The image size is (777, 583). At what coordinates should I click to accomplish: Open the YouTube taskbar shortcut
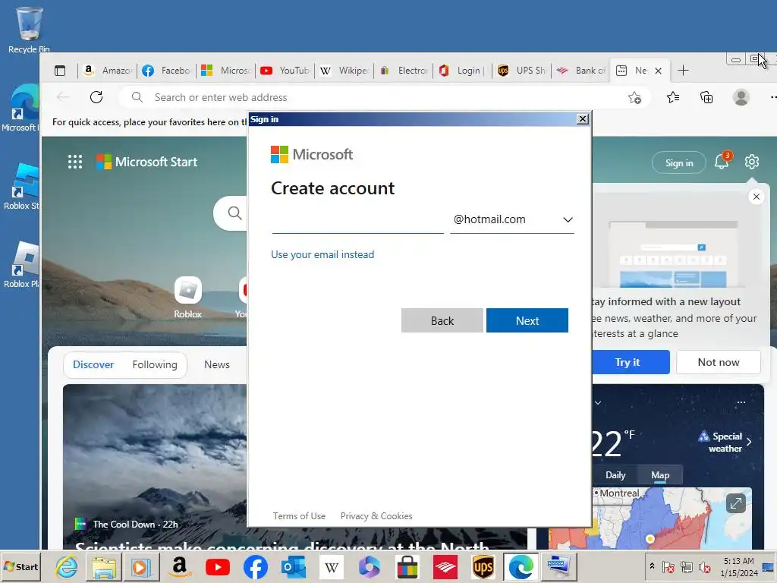(218, 566)
